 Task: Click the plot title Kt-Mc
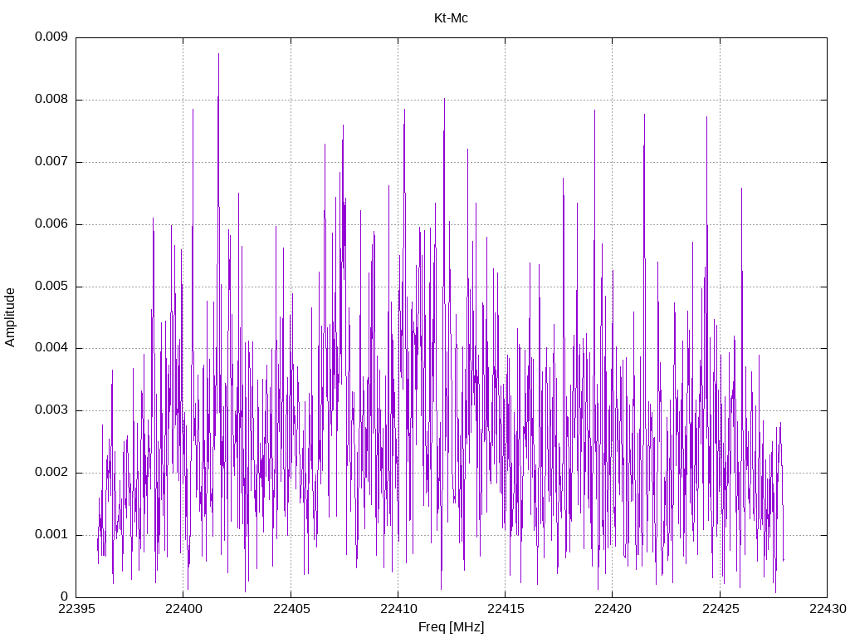pyautogui.click(x=451, y=18)
